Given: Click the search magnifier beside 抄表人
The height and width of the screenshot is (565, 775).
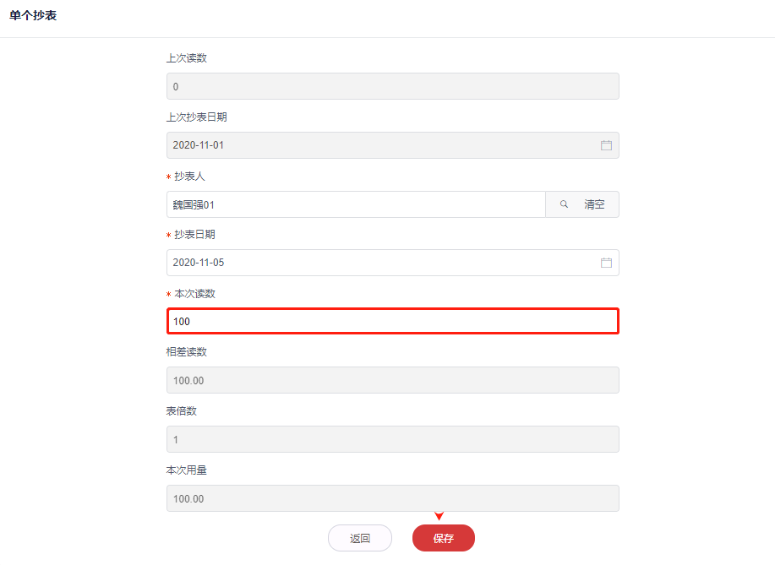Looking at the screenshot, I should pos(564,204).
